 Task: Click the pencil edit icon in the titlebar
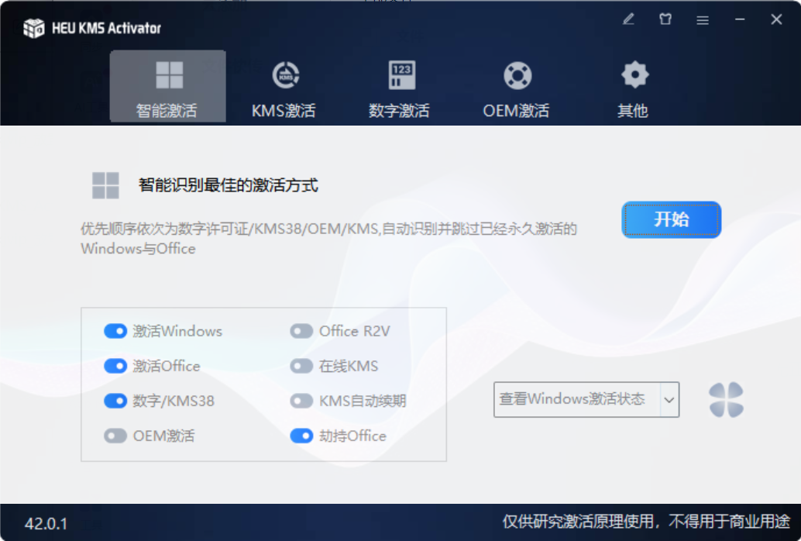[629, 19]
